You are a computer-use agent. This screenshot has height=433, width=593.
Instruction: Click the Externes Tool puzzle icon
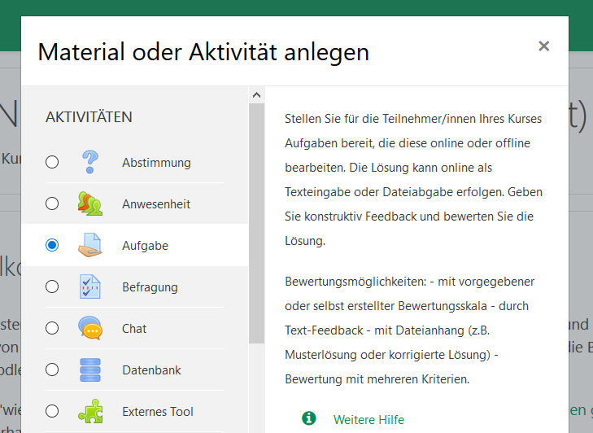(x=90, y=411)
